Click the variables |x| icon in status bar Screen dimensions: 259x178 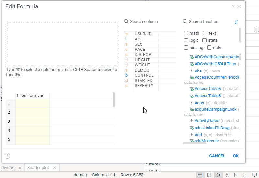pos(236,175)
